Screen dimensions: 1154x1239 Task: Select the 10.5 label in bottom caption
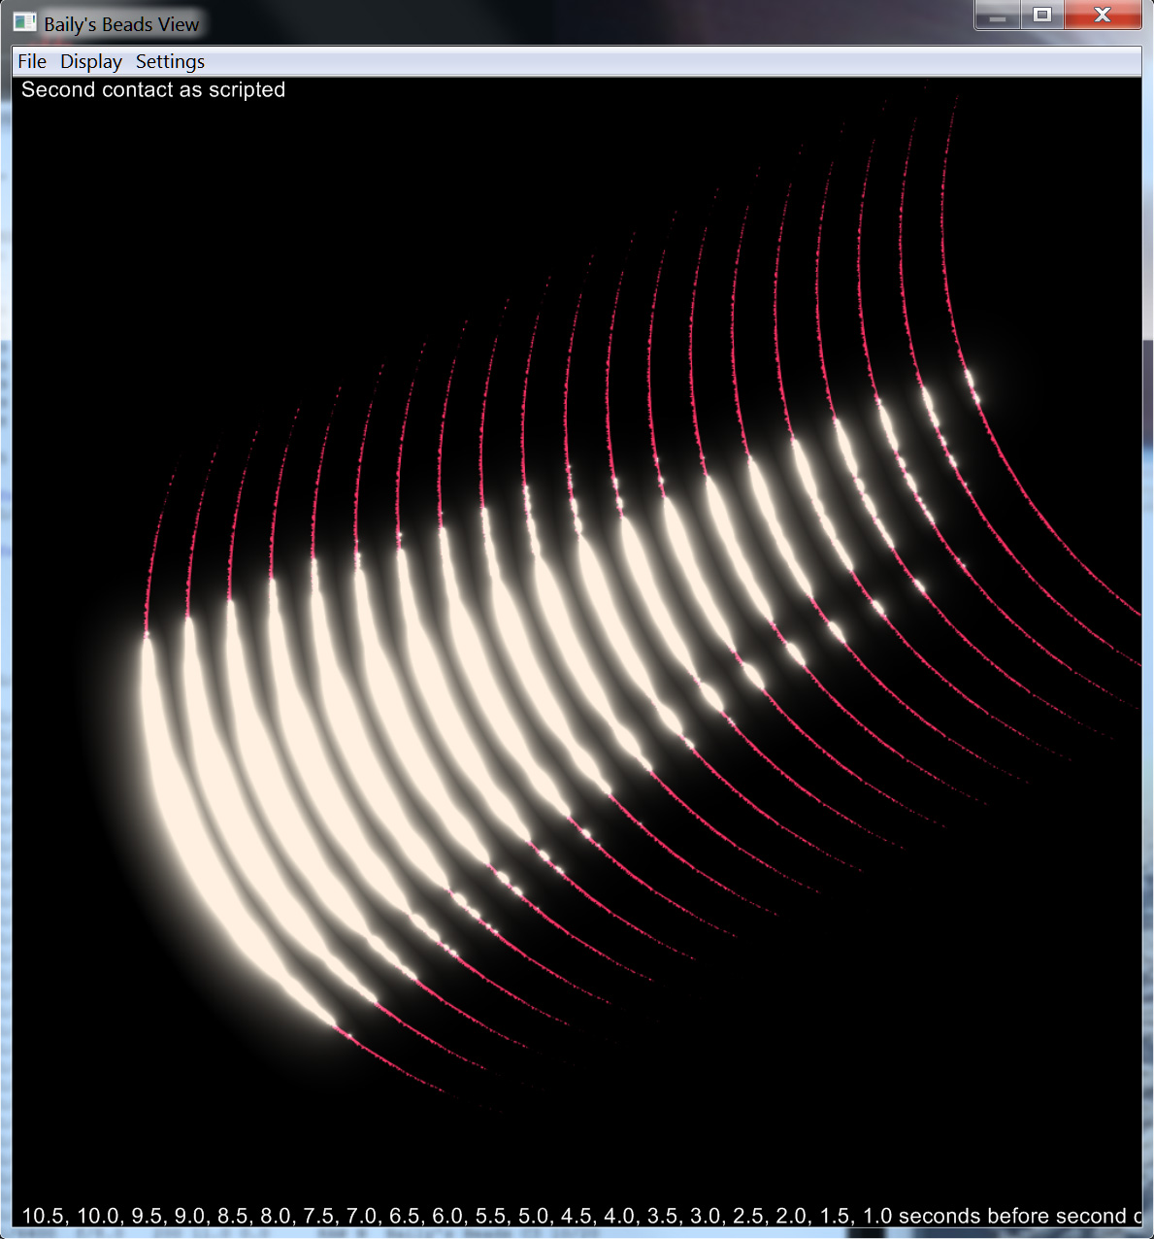[x=43, y=1216]
